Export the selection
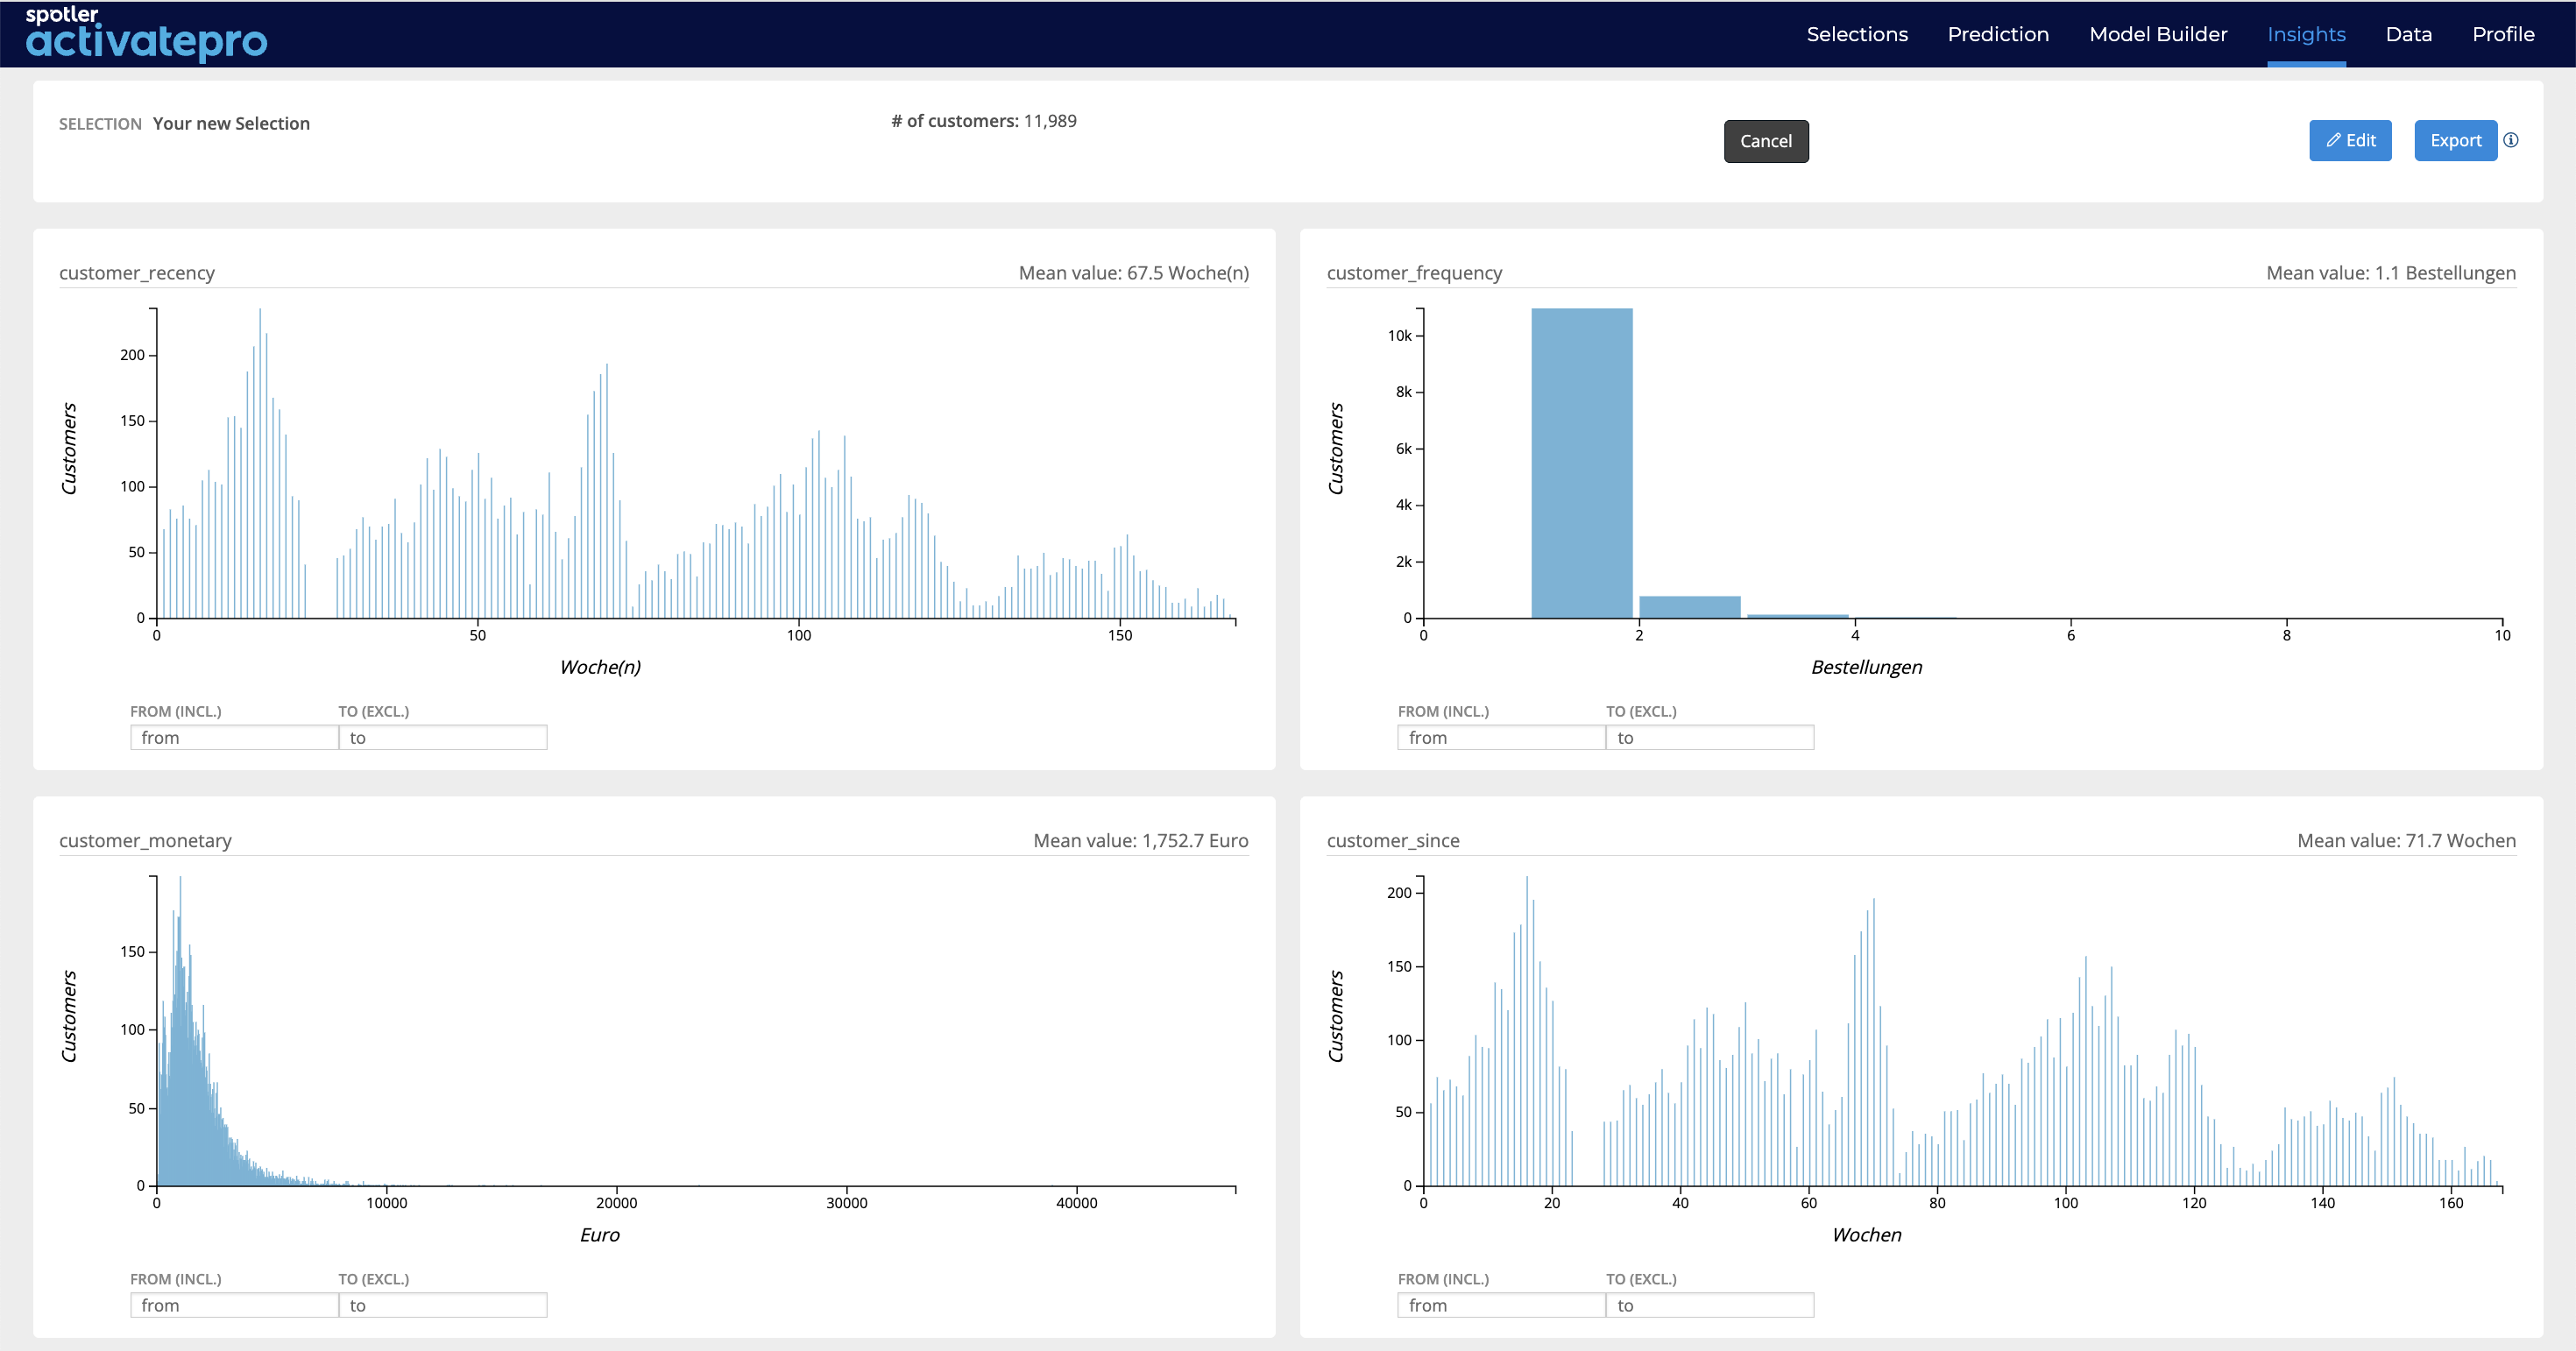Image resolution: width=2576 pixels, height=1351 pixels. pos(2455,140)
